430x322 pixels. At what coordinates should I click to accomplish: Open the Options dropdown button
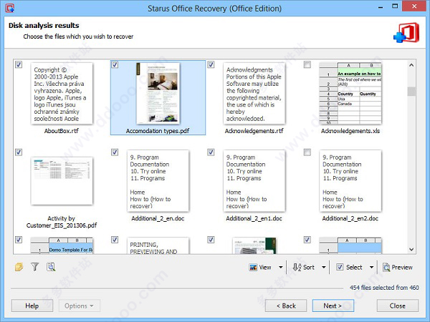[80, 306]
